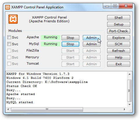The image size is (140, 120).
Task: Open the Apache Admin page
Action: coord(91,38)
